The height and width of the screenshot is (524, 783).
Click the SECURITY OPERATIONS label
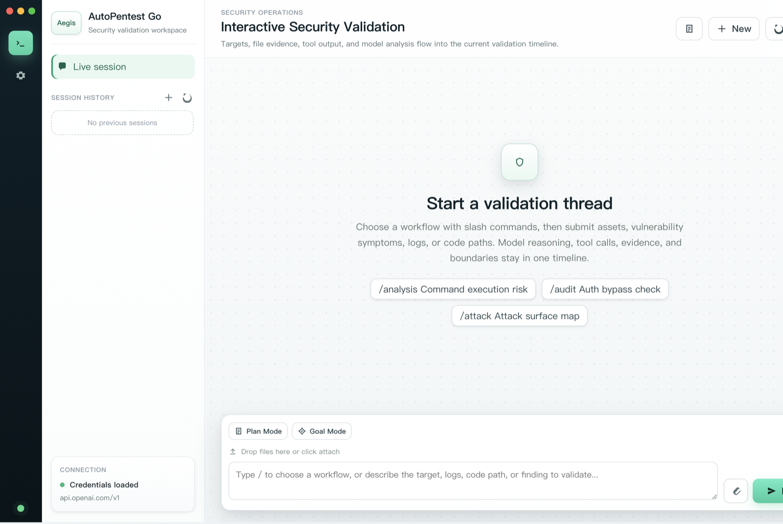click(x=262, y=13)
